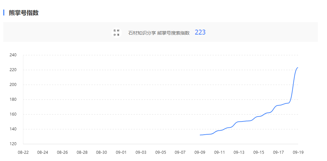The image size is (327, 161).
Task: Click the line peak at 09-19
Action: [298, 67]
